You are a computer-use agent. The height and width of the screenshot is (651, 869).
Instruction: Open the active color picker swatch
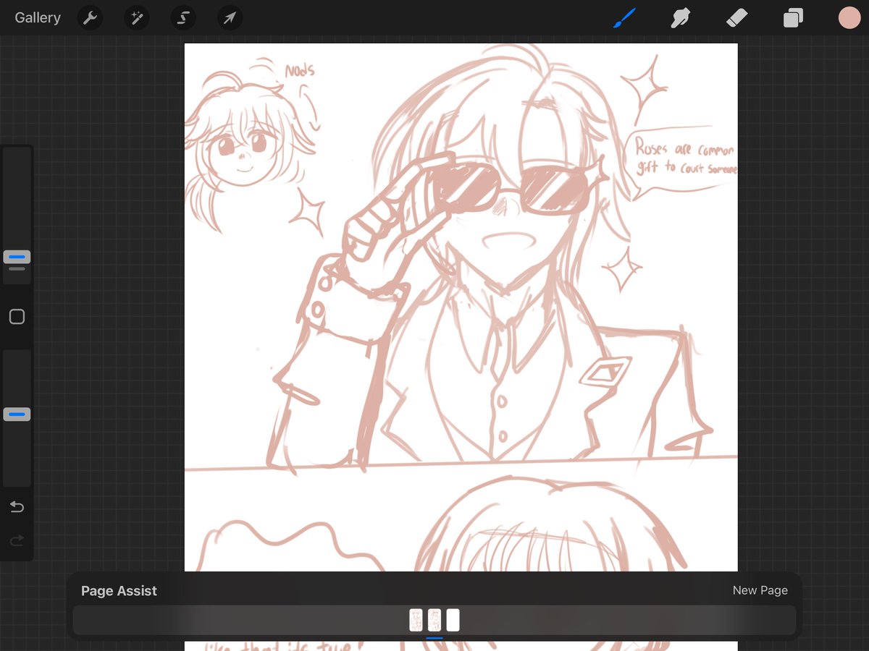tap(849, 17)
